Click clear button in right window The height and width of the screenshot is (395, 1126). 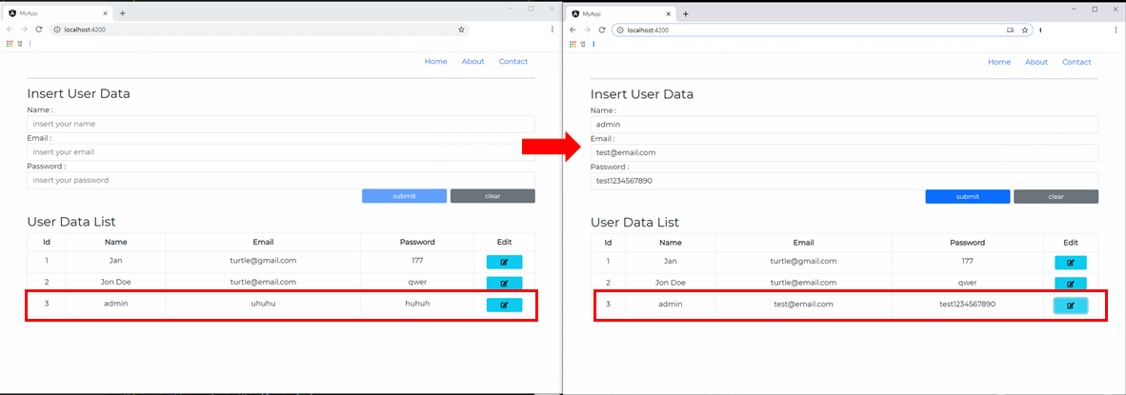tap(1056, 196)
